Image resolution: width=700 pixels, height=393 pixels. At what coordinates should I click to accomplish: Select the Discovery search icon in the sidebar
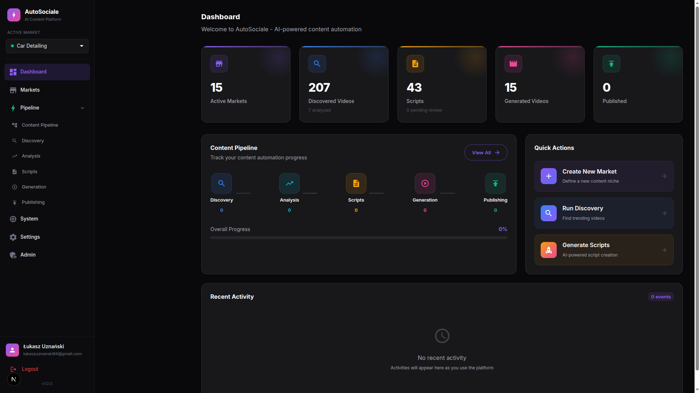15,140
